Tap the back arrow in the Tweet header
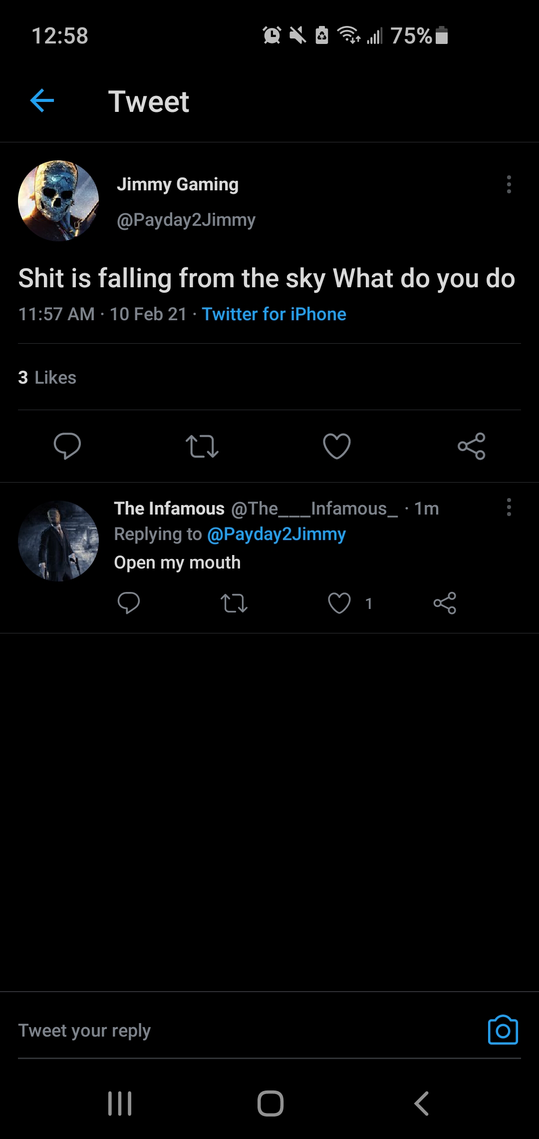The image size is (539, 1139). pyautogui.click(x=42, y=101)
